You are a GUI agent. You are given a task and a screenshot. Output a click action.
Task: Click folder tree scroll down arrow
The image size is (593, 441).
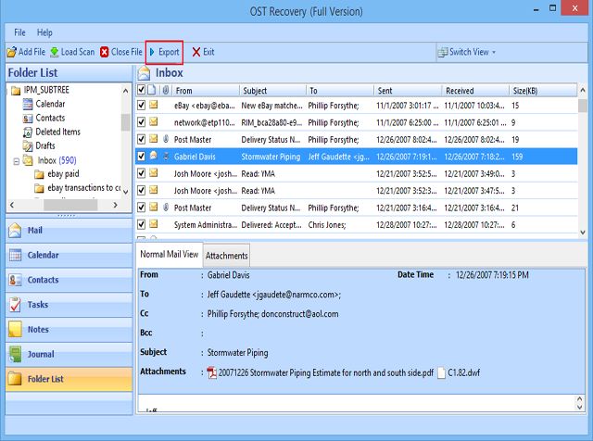point(126,192)
